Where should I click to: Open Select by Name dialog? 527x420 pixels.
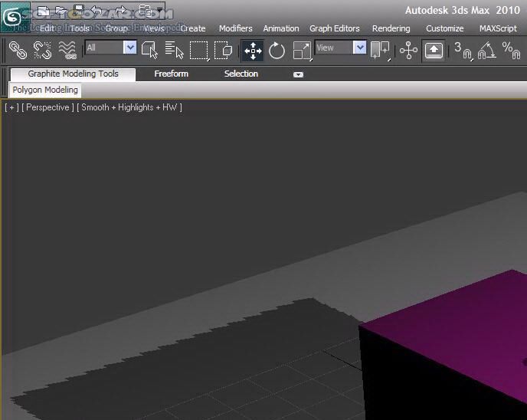(174, 51)
